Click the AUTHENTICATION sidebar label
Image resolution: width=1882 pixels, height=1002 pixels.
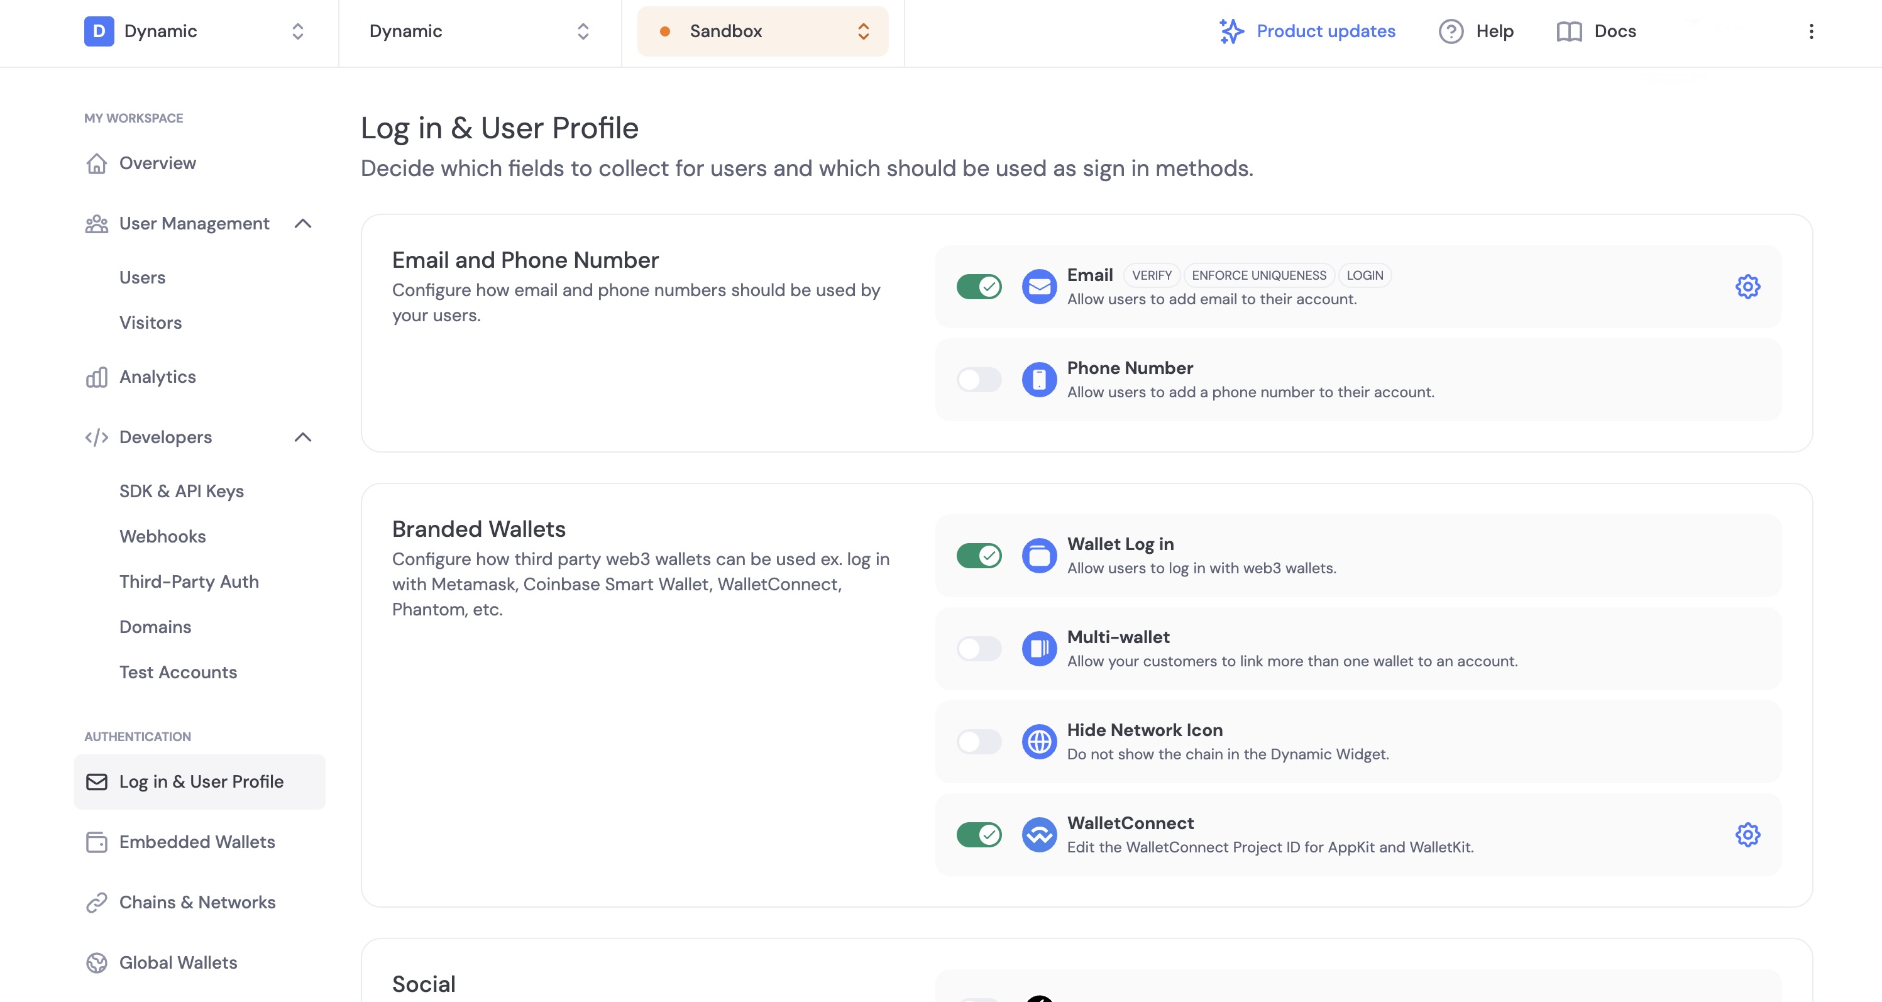coord(138,737)
